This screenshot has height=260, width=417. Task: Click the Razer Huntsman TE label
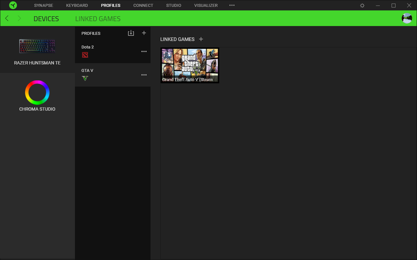tap(37, 63)
